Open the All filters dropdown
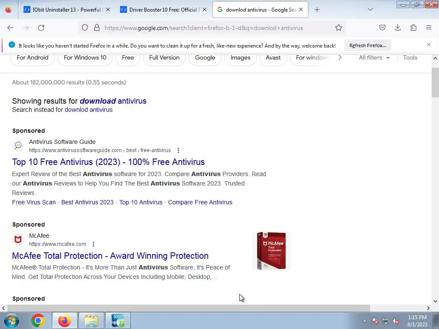Screen dimensions: 439x329 (x=374, y=58)
